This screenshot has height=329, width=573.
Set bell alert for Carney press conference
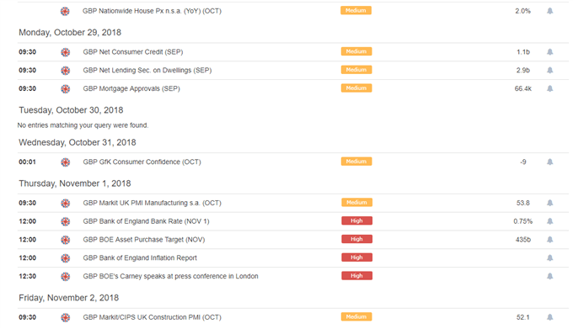tap(549, 276)
